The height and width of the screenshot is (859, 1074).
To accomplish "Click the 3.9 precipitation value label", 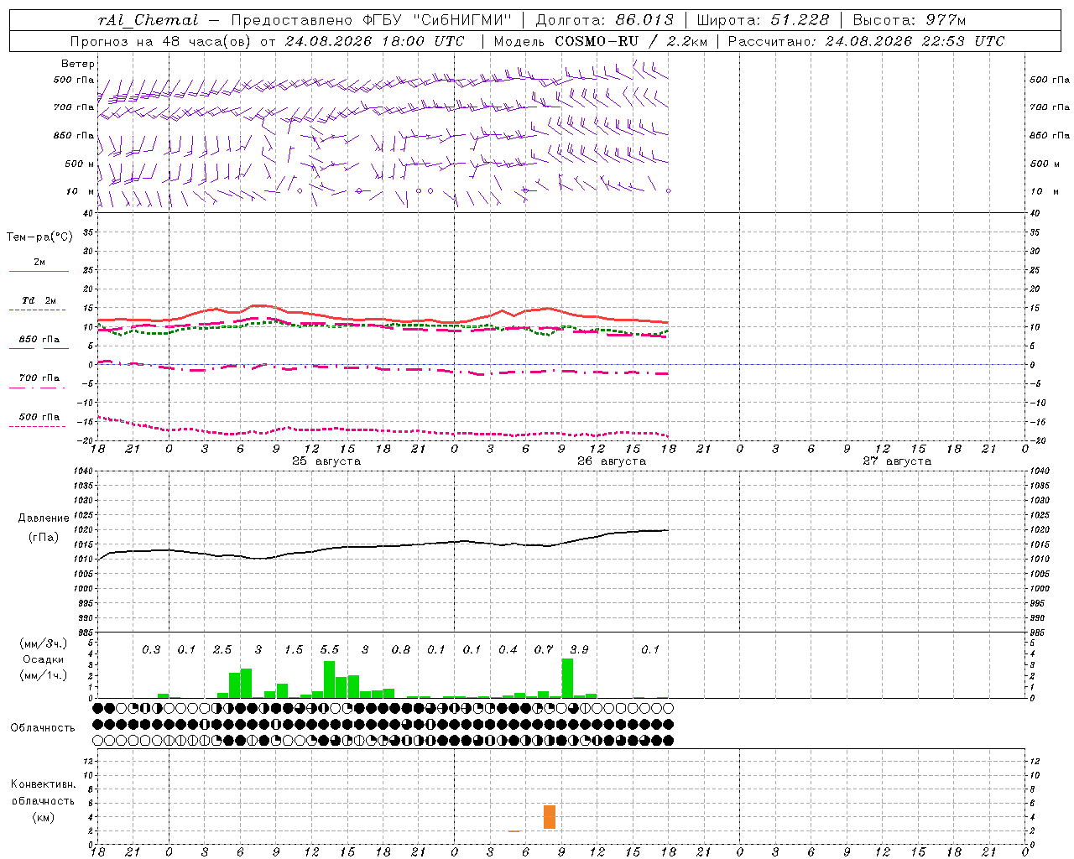I will pyautogui.click(x=579, y=649).
